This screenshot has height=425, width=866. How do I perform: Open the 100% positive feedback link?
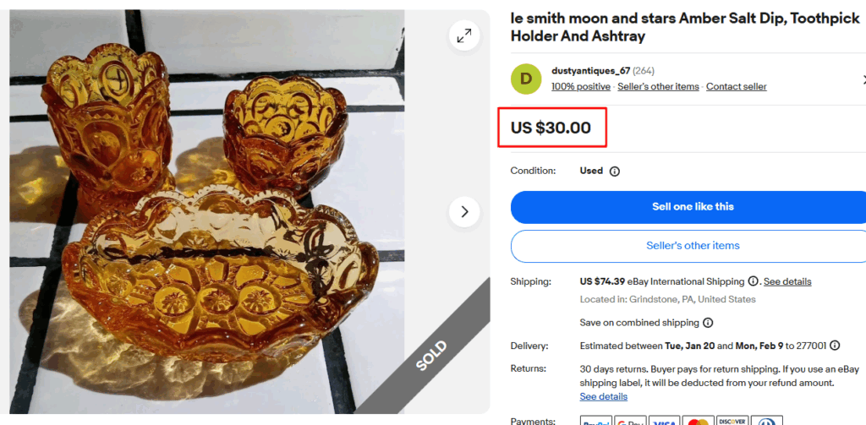[x=581, y=86]
